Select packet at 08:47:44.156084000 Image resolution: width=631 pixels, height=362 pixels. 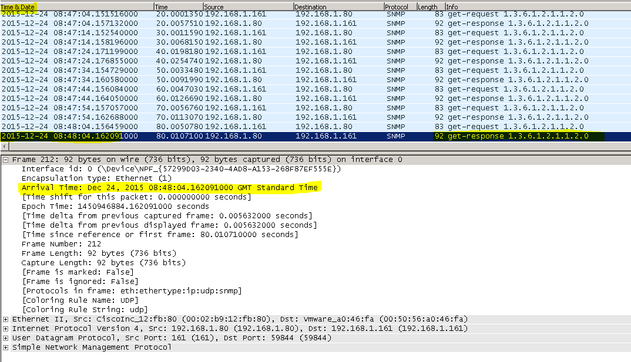tap(315, 89)
